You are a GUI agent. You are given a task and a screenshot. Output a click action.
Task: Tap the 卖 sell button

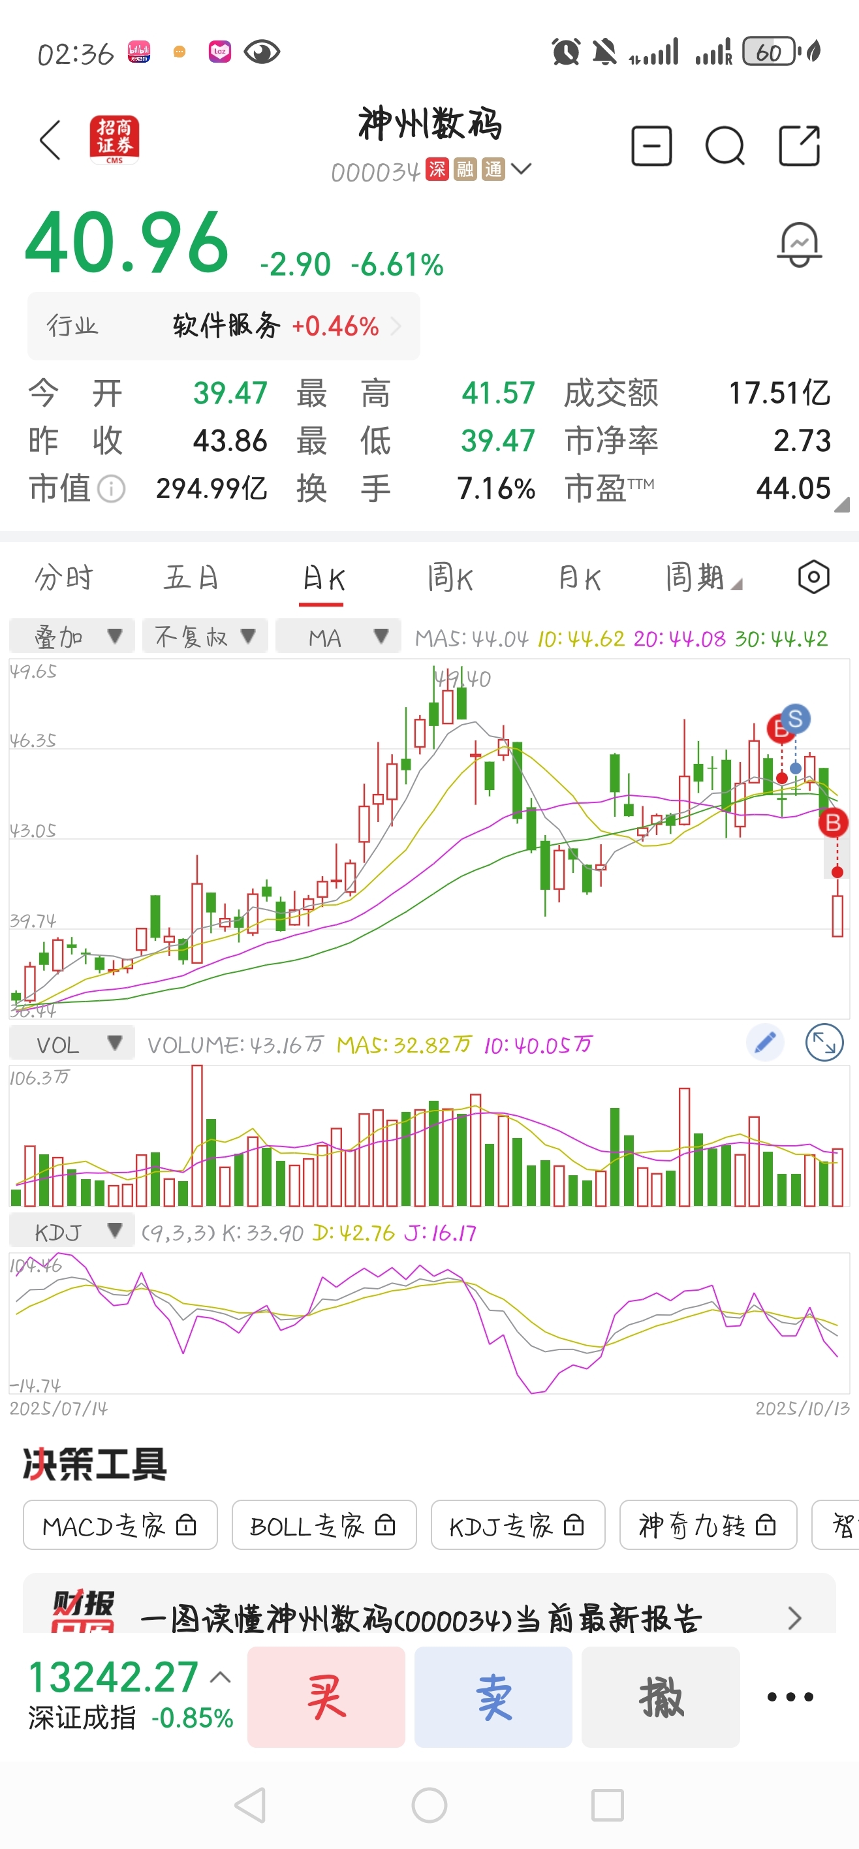[x=493, y=1697]
